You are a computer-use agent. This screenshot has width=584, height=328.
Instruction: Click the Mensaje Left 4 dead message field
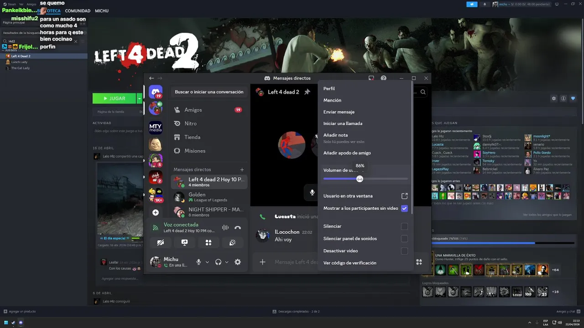point(296,262)
